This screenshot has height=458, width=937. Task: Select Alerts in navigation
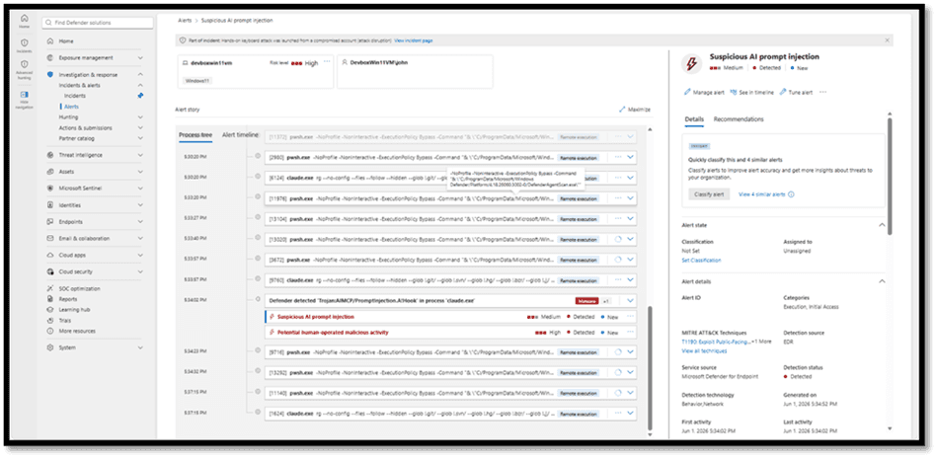[71, 107]
